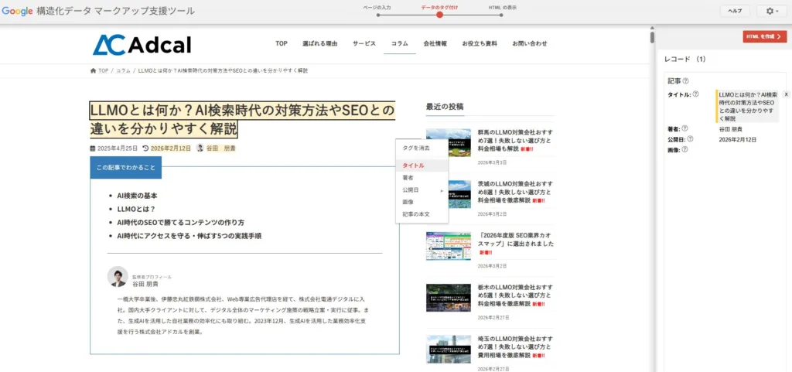Click the help icon next to 画像

click(685, 149)
